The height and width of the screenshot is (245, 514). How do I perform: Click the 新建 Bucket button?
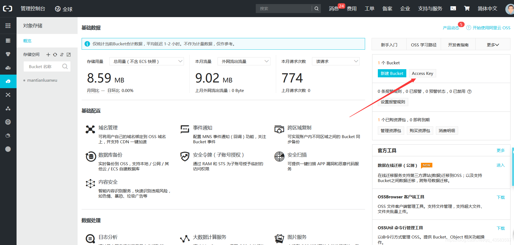pyautogui.click(x=392, y=73)
